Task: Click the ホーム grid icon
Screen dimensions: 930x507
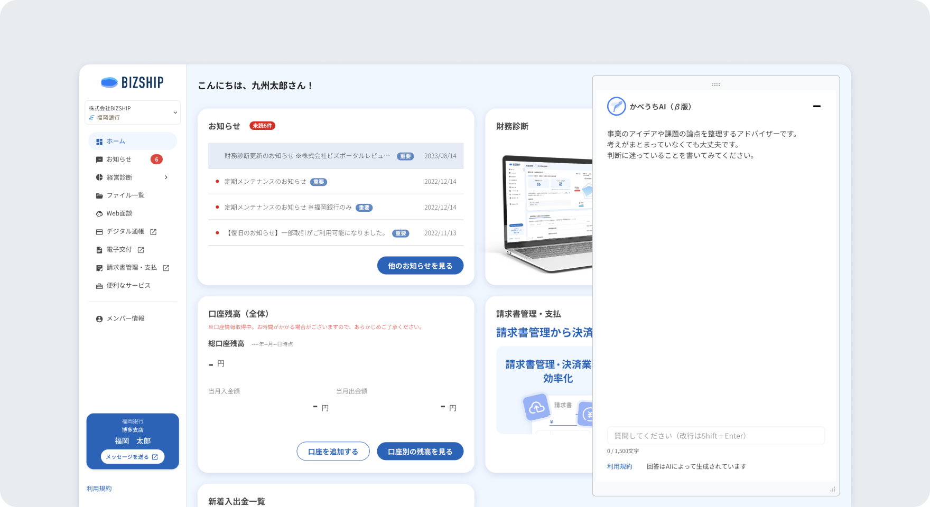Action: pyautogui.click(x=99, y=142)
